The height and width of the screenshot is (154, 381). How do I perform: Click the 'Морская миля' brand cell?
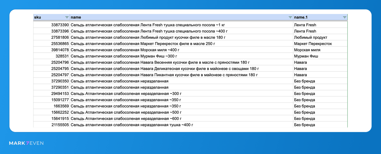tap(321, 50)
